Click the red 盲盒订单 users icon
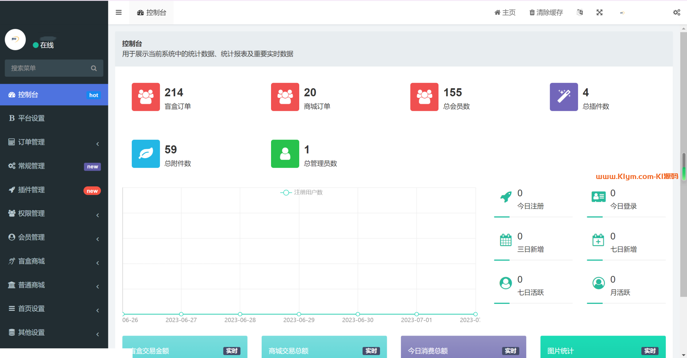This screenshot has height=358, width=687. pyautogui.click(x=146, y=97)
